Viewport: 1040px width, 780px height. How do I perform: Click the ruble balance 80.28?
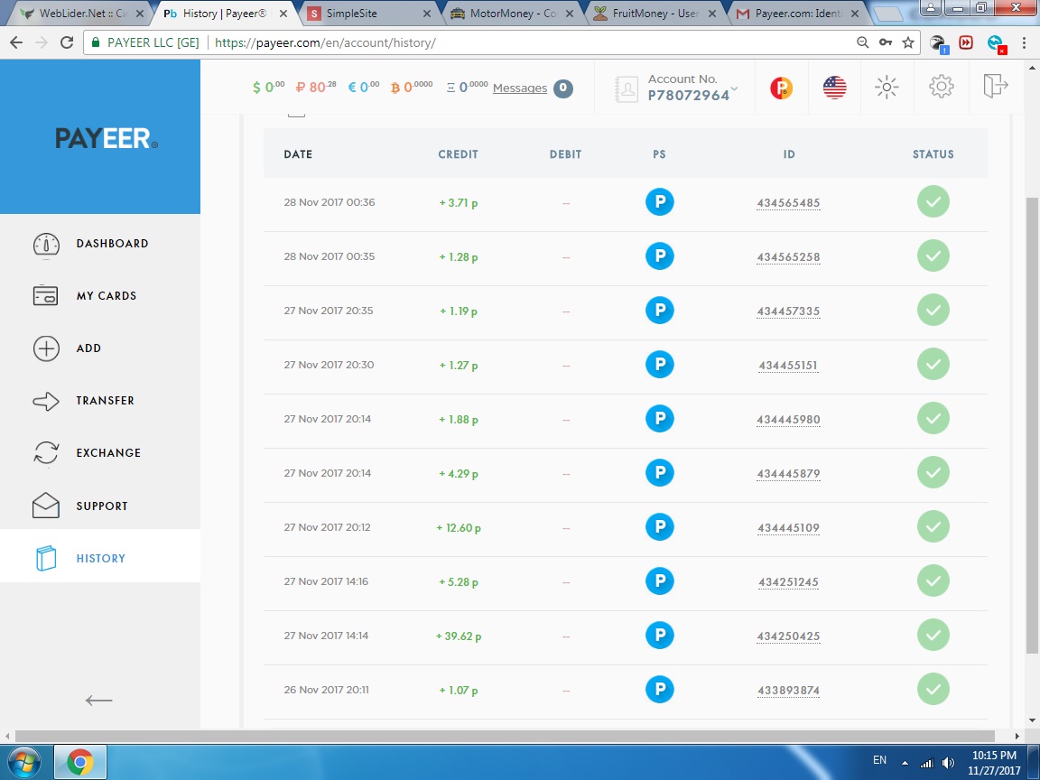(x=316, y=87)
